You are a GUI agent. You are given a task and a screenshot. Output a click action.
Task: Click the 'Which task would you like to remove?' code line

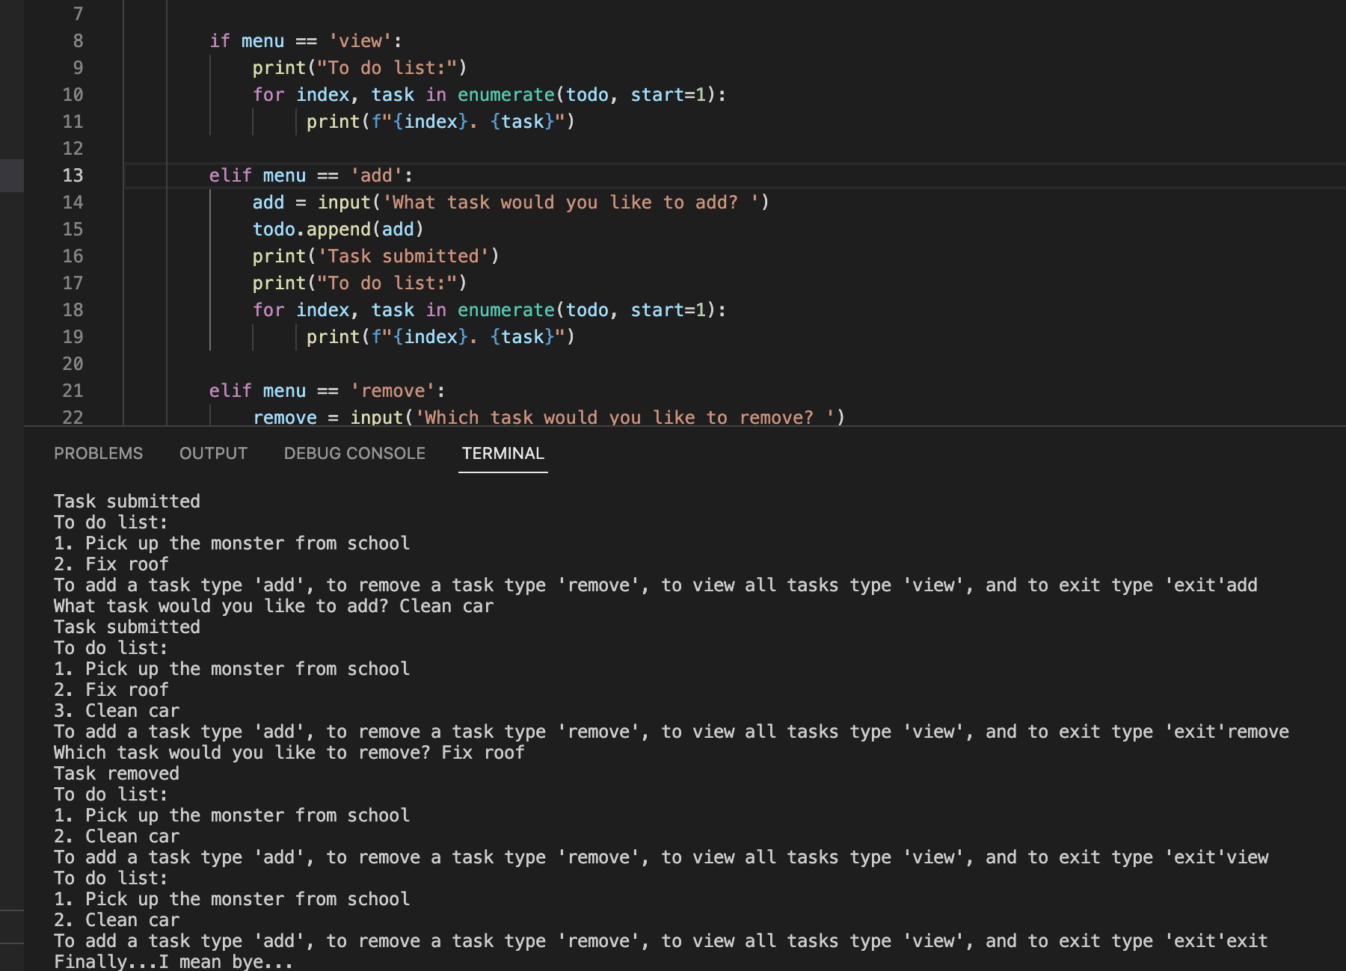click(549, 417)
